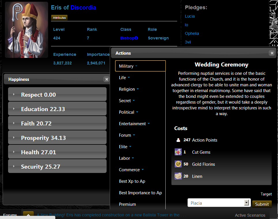Click the bishop character portrait
Image resolution: width=278 pixels, height=219 pixels.
(27, 30)
